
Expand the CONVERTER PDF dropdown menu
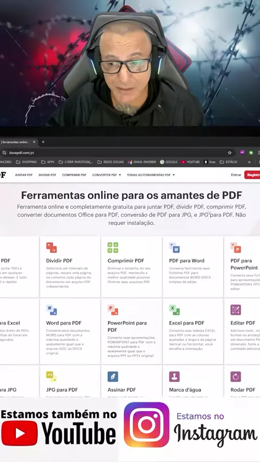pyautogui.click(x=107, y=175)
